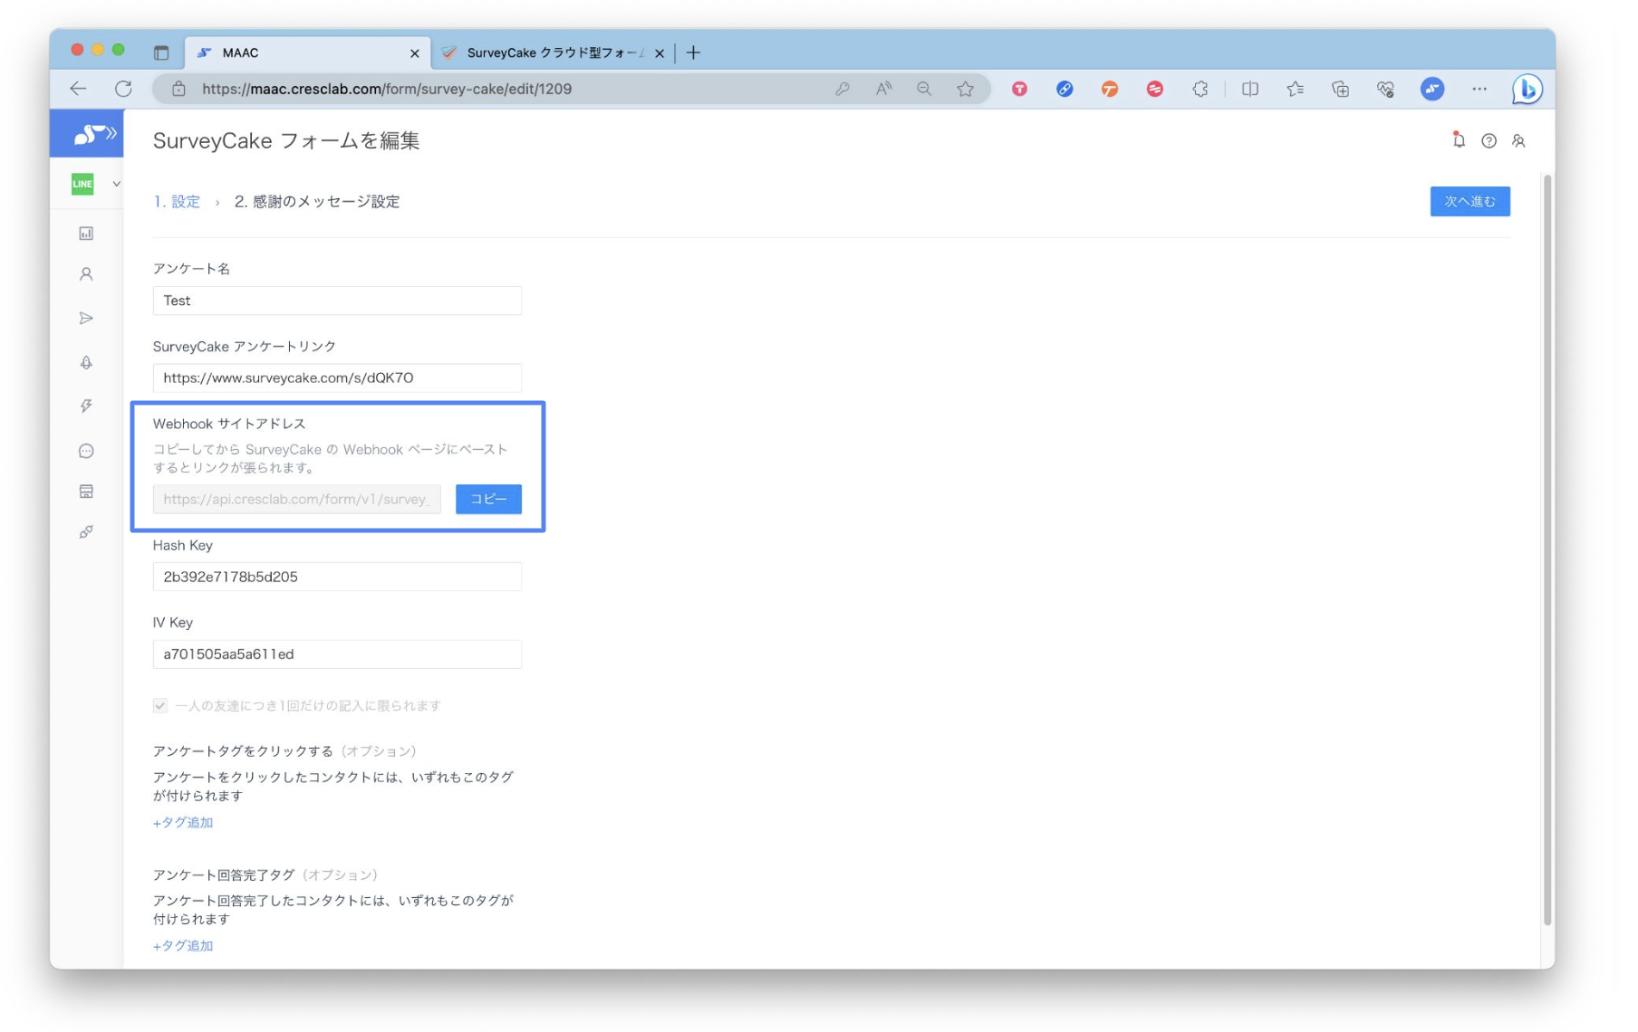
Task: Click the MAAC logo expand icon in sidebar
Action: 94,134
